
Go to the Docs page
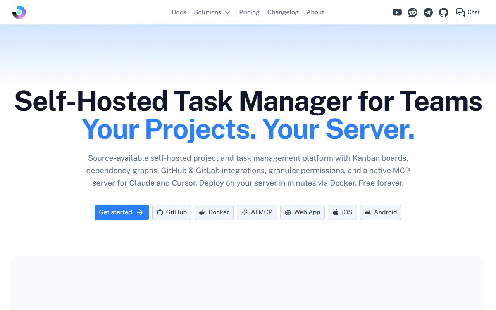tap(179, 12)
